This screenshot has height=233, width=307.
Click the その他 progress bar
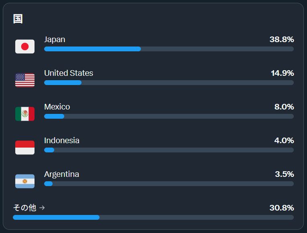(153, 217)
